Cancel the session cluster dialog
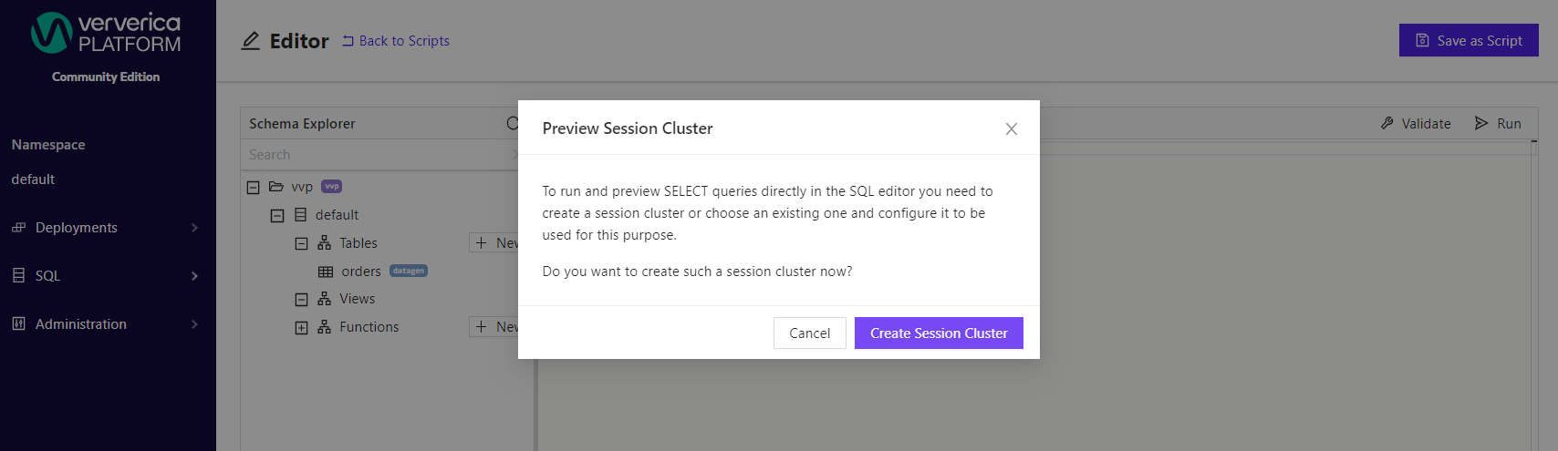 click(x=810, y=333)
